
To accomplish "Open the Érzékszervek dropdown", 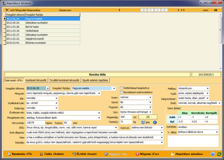I will coord(99,113).
